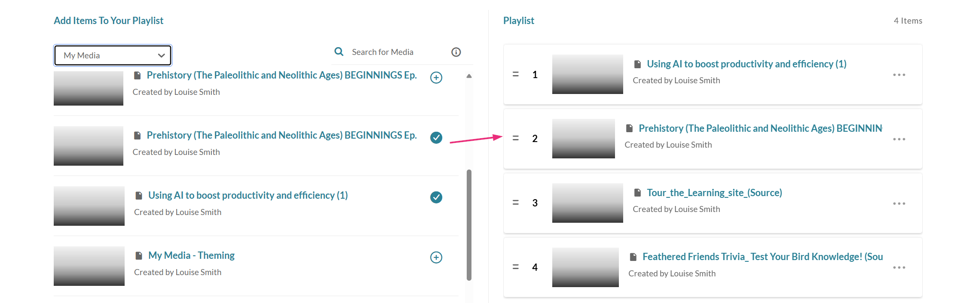Add My Media - Theming via plus icon
This screenshot has height=303, width=970.
click(436, 258)
